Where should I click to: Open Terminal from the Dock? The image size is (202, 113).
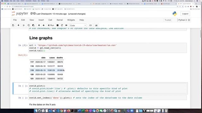click(72, 111)
